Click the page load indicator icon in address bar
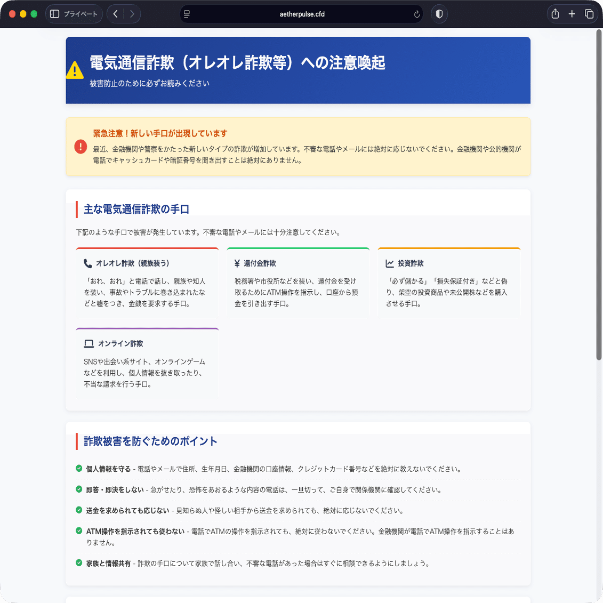Image resolution: width=603 pixels, height=603 pixels. point(187,14)
